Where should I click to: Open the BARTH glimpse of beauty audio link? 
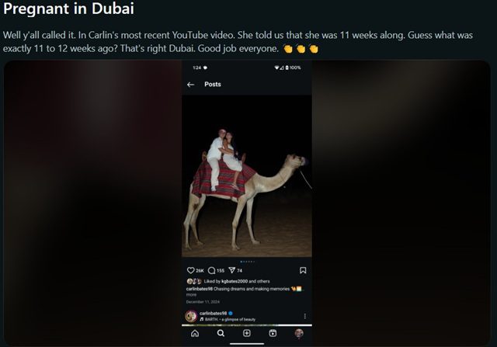click(x=230, y=319)
